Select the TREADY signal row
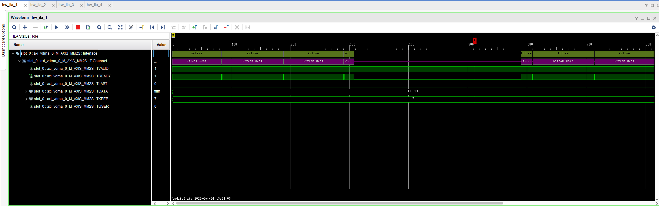 (x=72, y=76)
